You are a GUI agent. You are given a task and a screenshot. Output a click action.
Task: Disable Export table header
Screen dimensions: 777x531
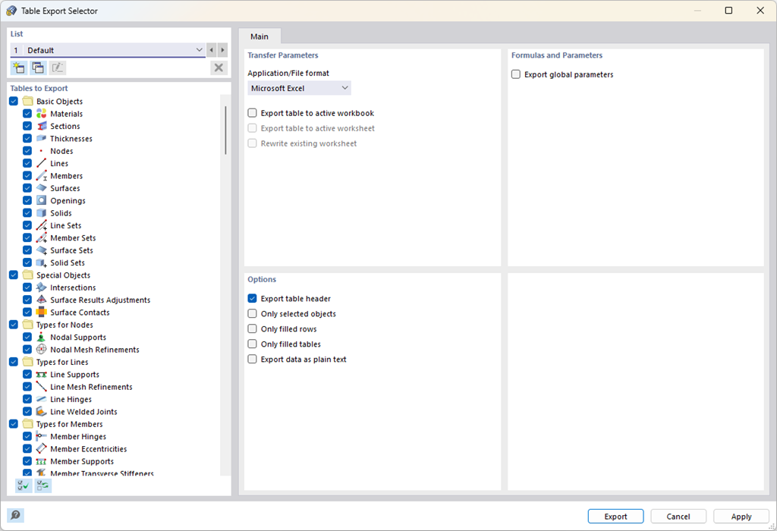pos(252,298)
